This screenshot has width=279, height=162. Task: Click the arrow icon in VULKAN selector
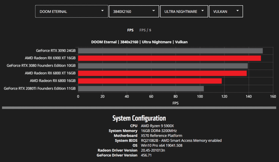[x=238, y=11]
